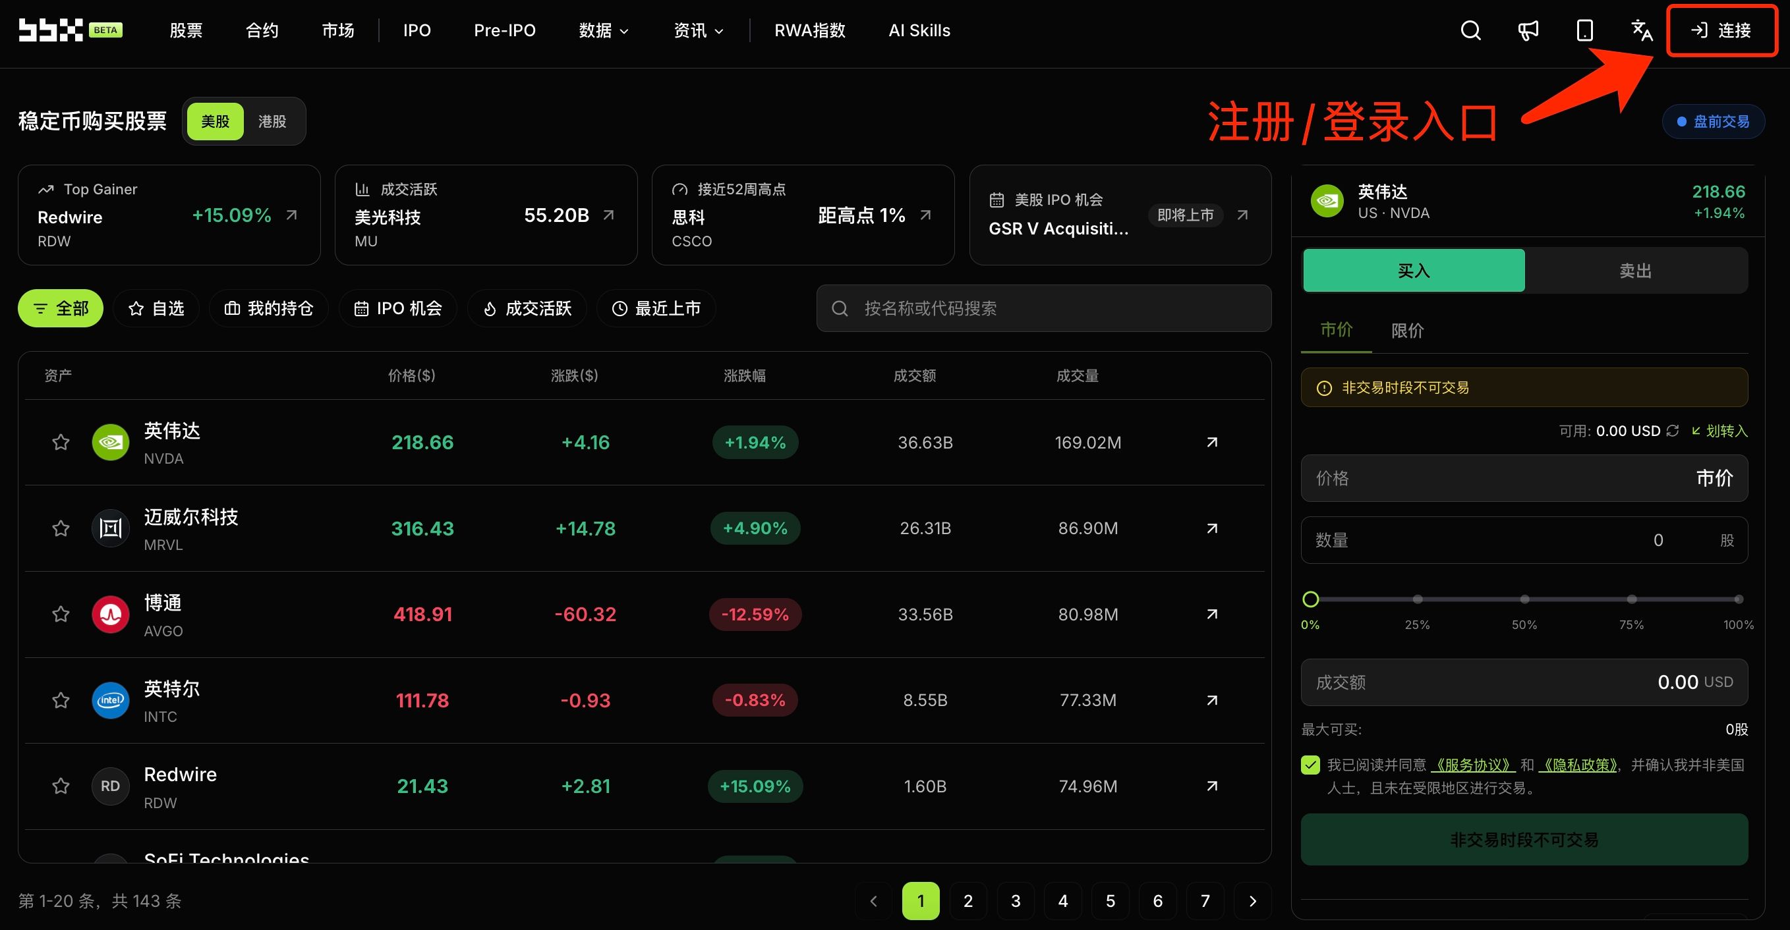1790x930 pixels.
Task: Open the announcements megaphone icon
Action: tap(1527, 30)
